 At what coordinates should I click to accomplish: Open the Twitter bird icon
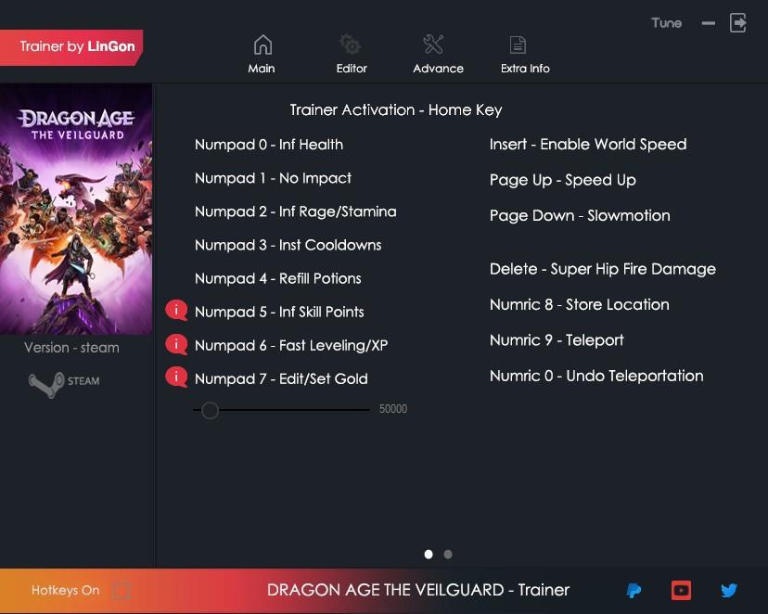pyautogui.click(x=729, y=590)
